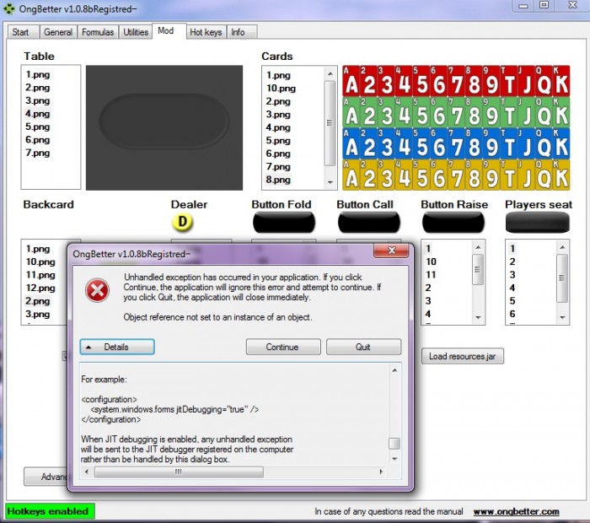The height and width of the screenshot is (523, 590).
Task: Click the red Ace card in the preview
Action: (x=351, y=81)
